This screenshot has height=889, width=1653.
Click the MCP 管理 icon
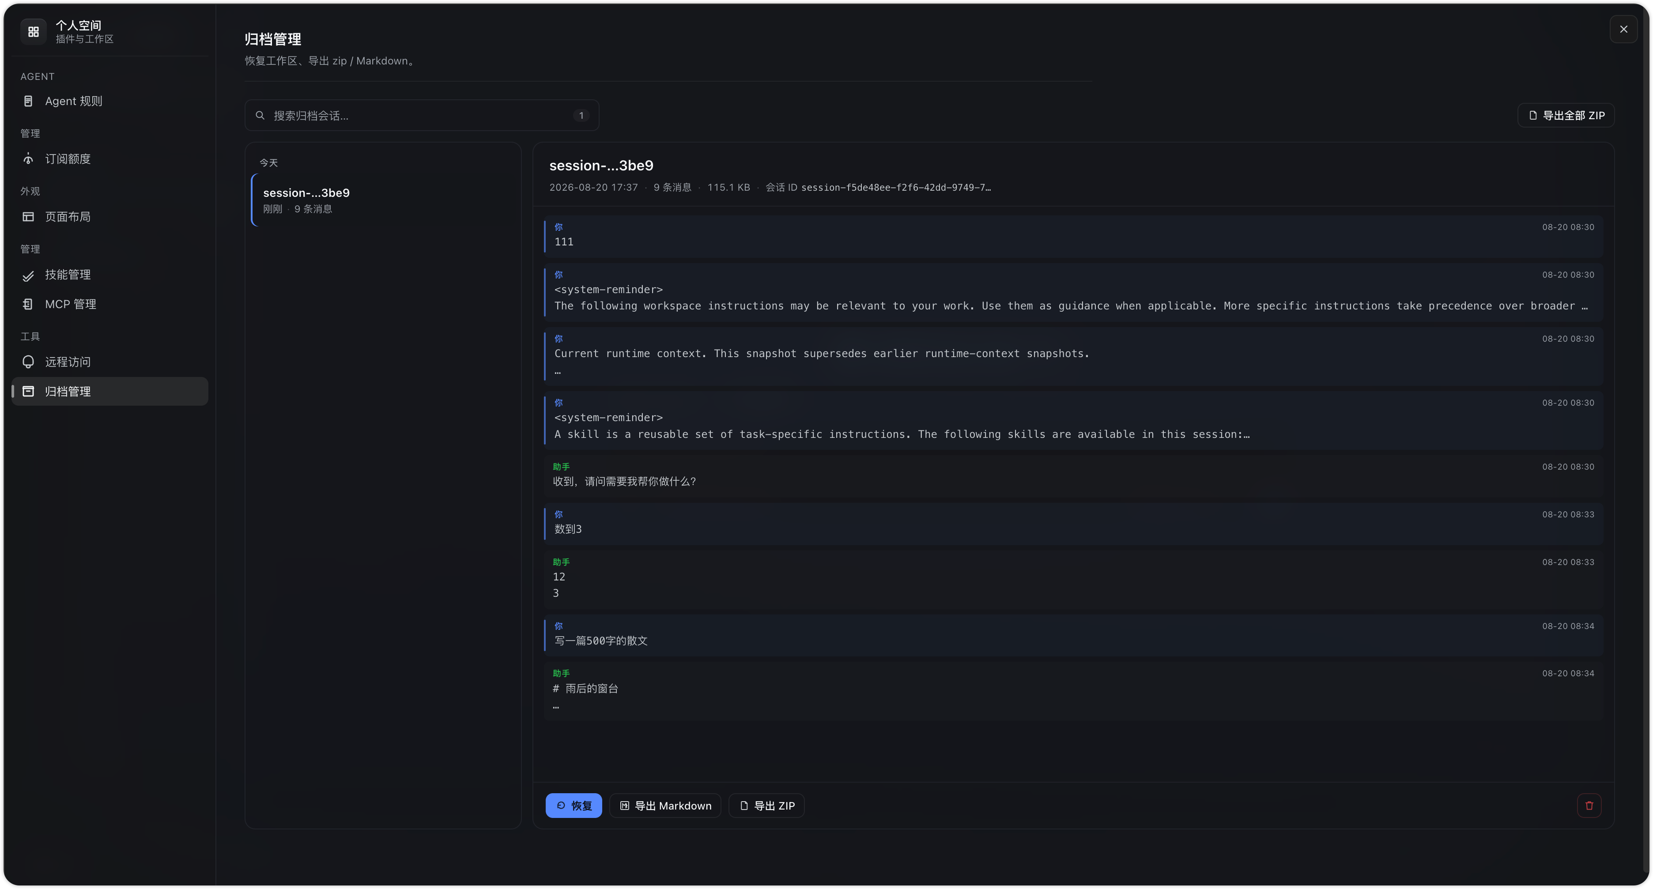click(x=28, y=304)
